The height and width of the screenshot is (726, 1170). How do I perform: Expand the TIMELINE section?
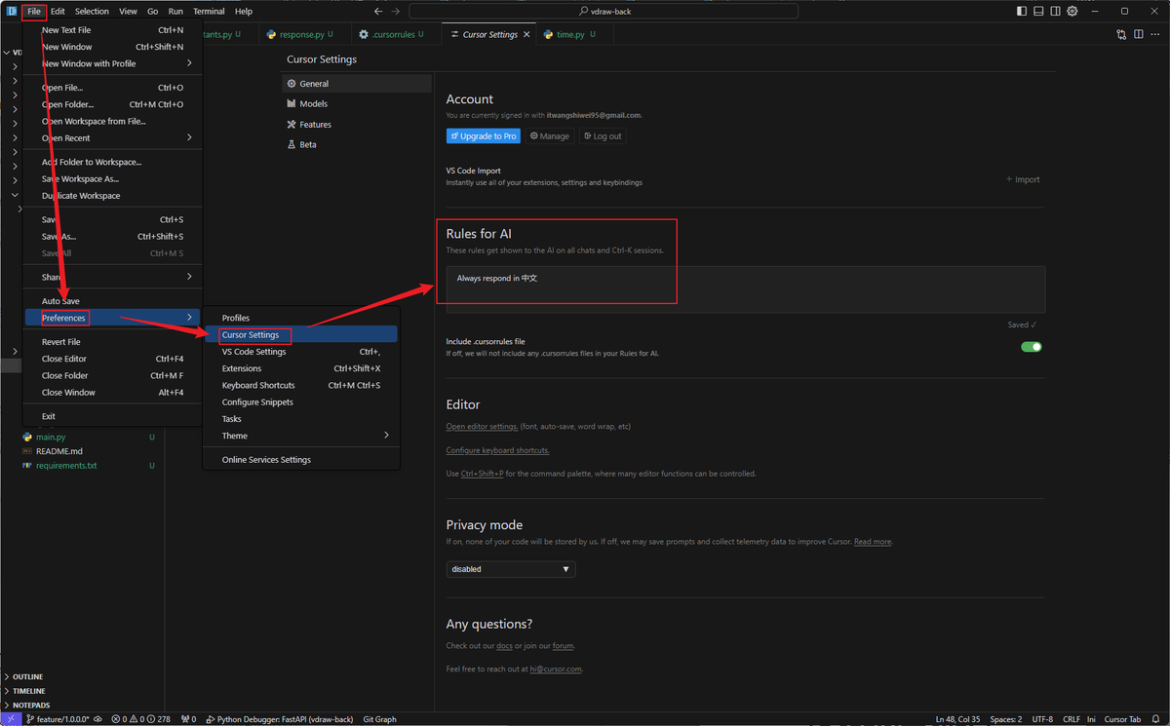tap(28, 691)
